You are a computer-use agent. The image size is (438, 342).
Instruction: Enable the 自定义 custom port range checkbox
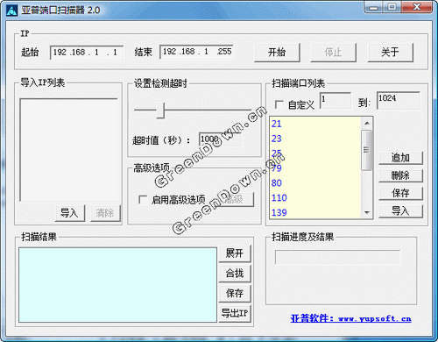[x=279, y=104]
